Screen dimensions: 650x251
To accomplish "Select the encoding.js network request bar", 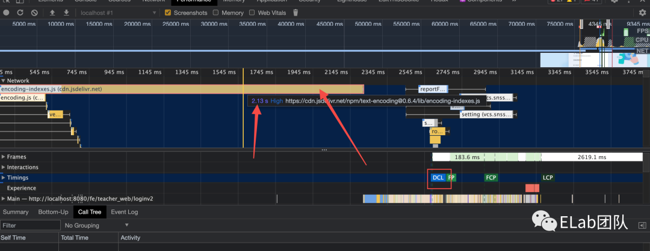I will [x=22, y=98].
